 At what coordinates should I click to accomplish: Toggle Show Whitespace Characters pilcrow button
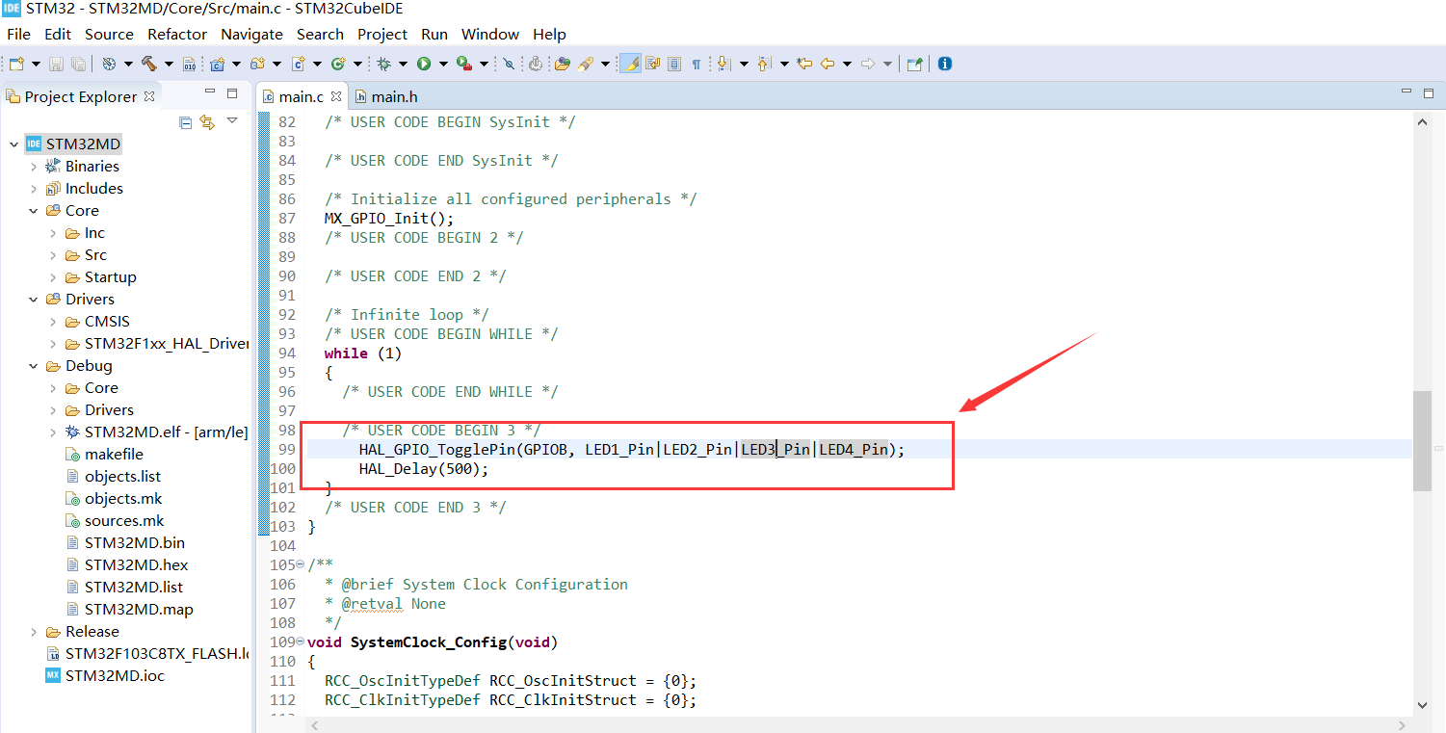point(696,64)
